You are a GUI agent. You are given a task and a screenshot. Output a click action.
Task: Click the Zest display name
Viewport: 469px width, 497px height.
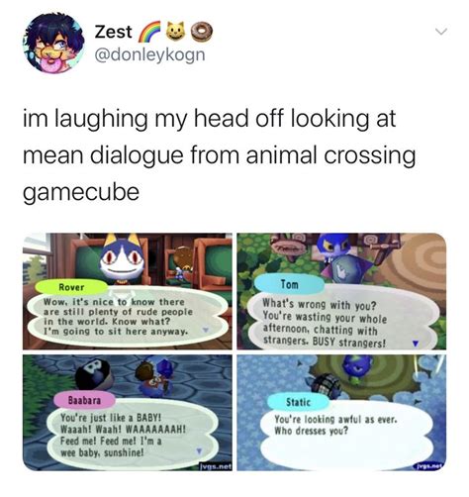tap(113, 32)
